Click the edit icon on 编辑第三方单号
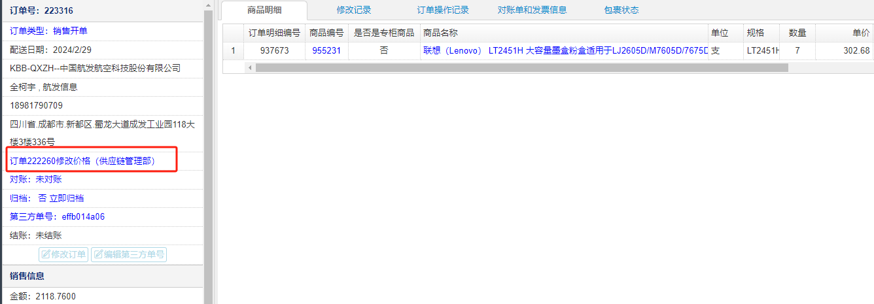This screenshot has width=874, height=304. click(98, 254)
